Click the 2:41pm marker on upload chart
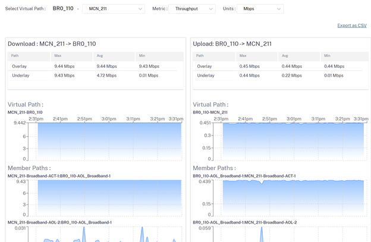Image resolution: width=371 pixels, height=242 pixels. [246, 119]
